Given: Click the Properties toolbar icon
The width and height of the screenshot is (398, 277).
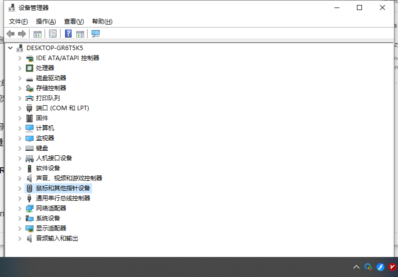Looking at the screenshot, I should pos(53,34).
